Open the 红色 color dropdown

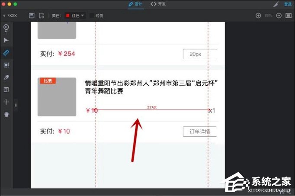[75, 16]
